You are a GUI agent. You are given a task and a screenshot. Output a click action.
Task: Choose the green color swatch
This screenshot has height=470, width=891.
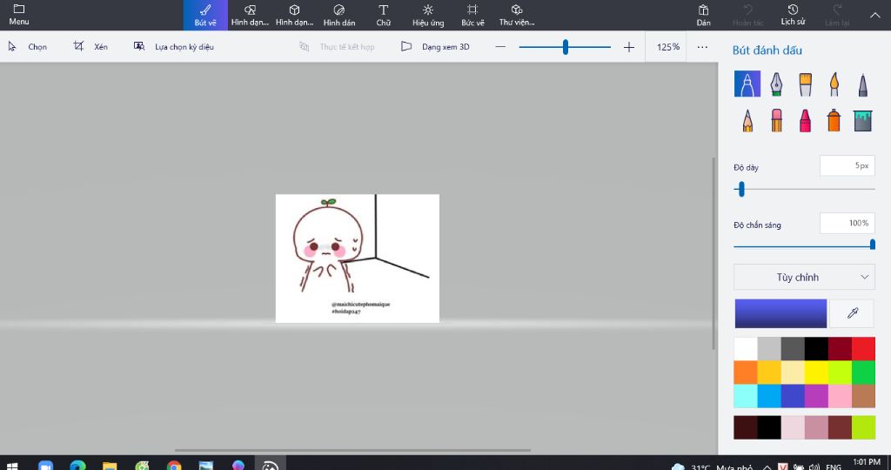863,373
